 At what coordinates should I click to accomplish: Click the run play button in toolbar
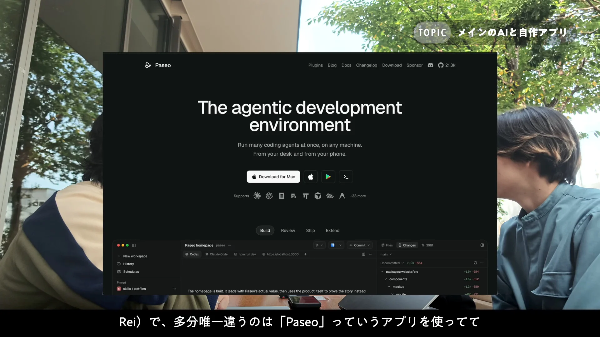point(317,245)
